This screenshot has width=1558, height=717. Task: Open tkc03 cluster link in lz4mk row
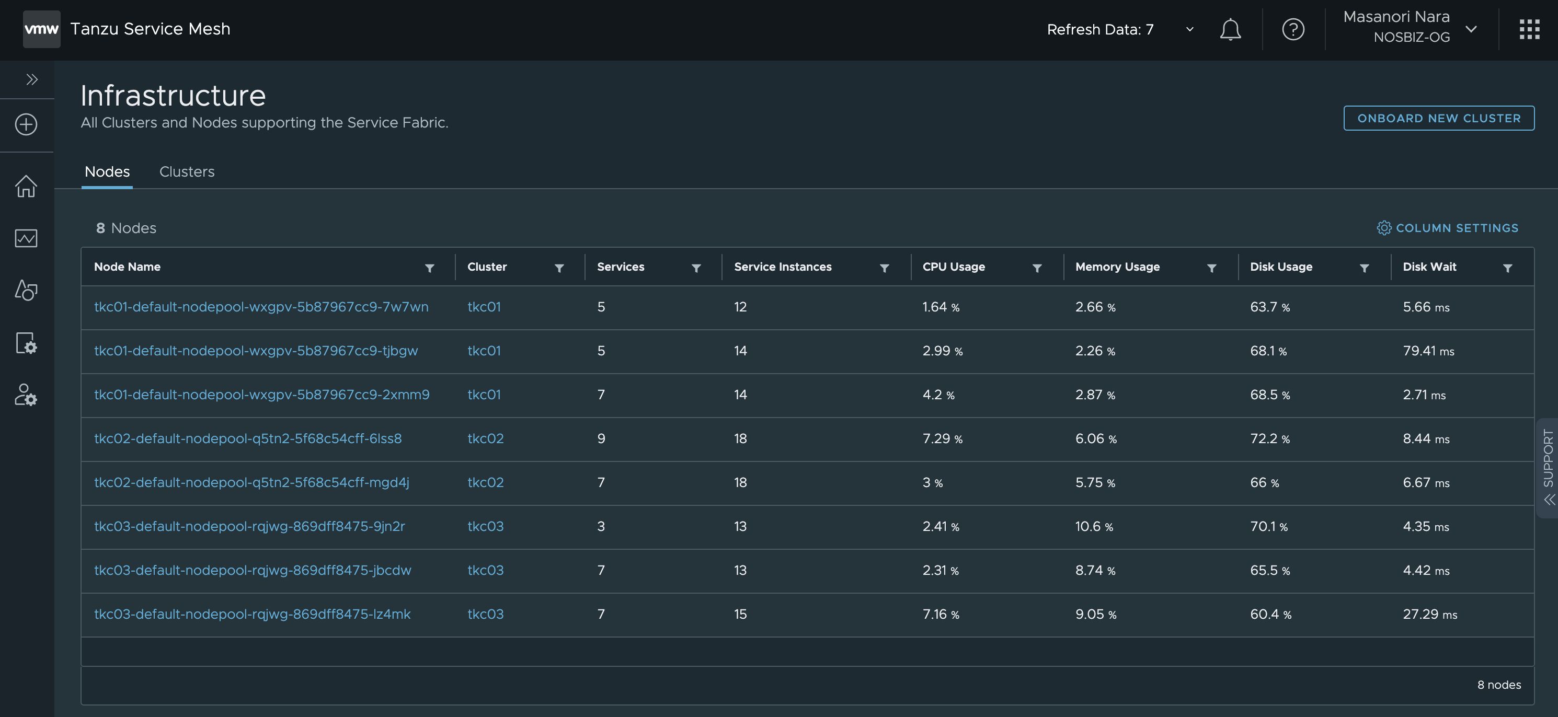point(486,614)
